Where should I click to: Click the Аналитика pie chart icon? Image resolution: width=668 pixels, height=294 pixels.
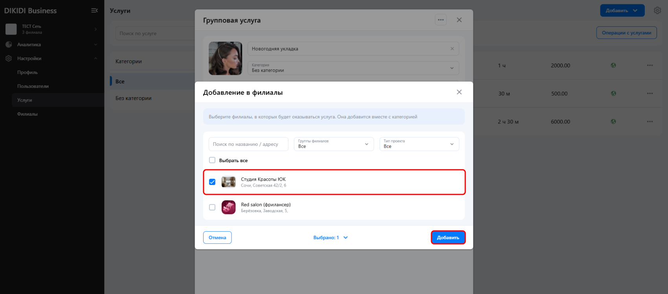(x=9, y=45)
